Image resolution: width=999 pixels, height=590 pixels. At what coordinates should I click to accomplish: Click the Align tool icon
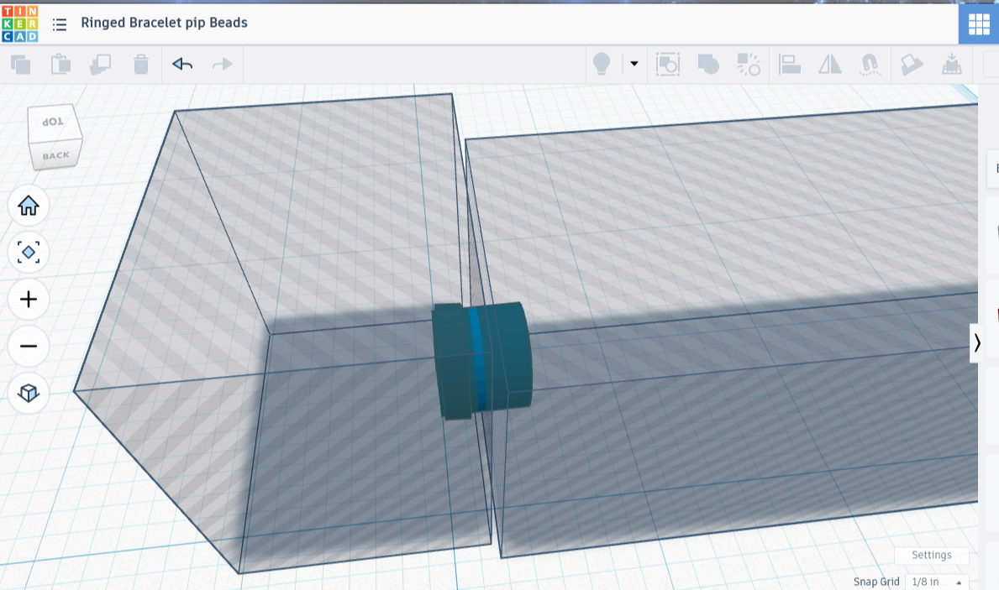pos(790,65)
